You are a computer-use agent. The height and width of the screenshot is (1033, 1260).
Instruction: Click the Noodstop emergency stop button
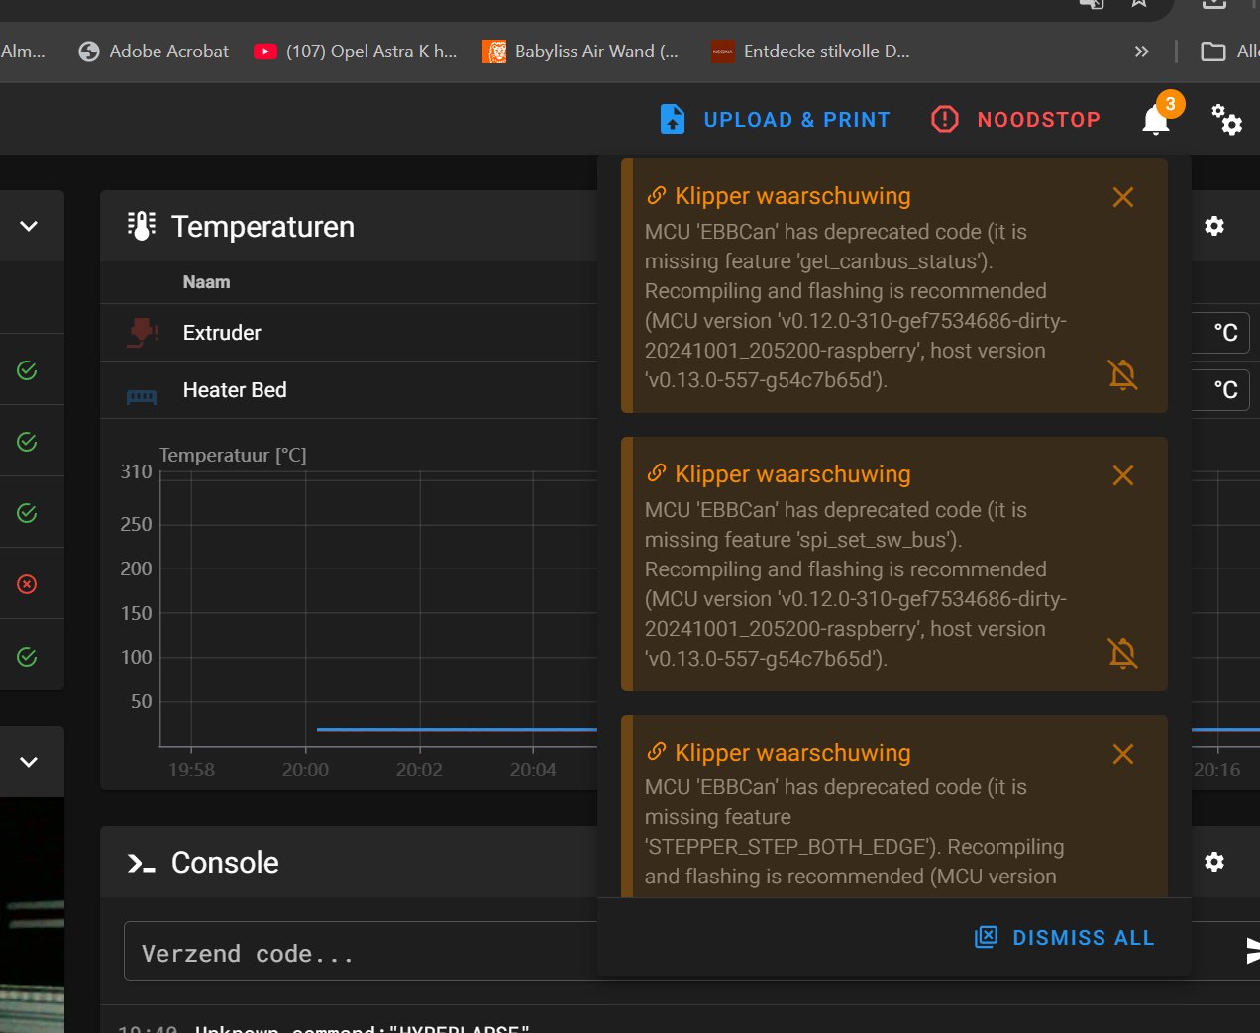coord(1016,120)
